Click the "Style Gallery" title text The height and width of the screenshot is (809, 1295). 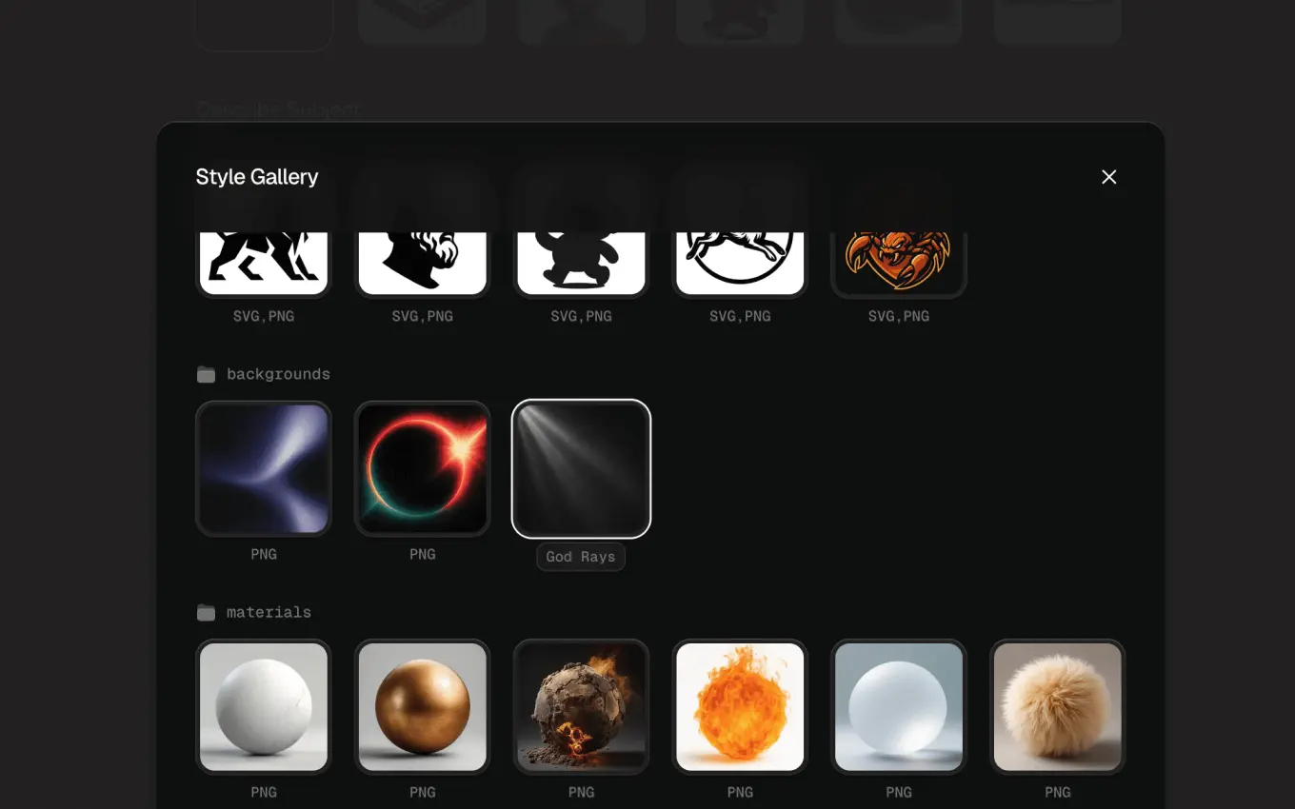(x=257, y=177)
